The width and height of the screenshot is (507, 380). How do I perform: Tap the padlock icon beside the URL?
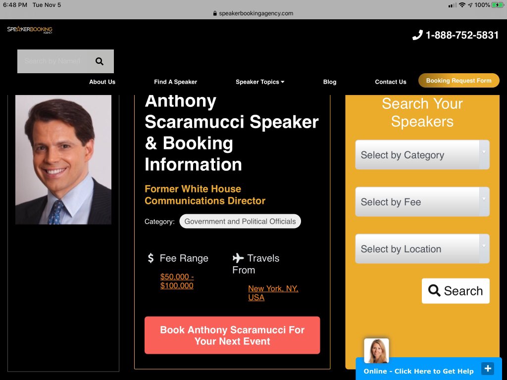(x=215, y=13)
